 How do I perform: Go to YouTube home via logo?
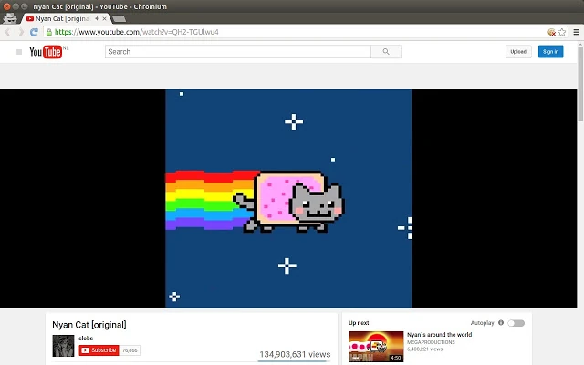tap(46, 52)
